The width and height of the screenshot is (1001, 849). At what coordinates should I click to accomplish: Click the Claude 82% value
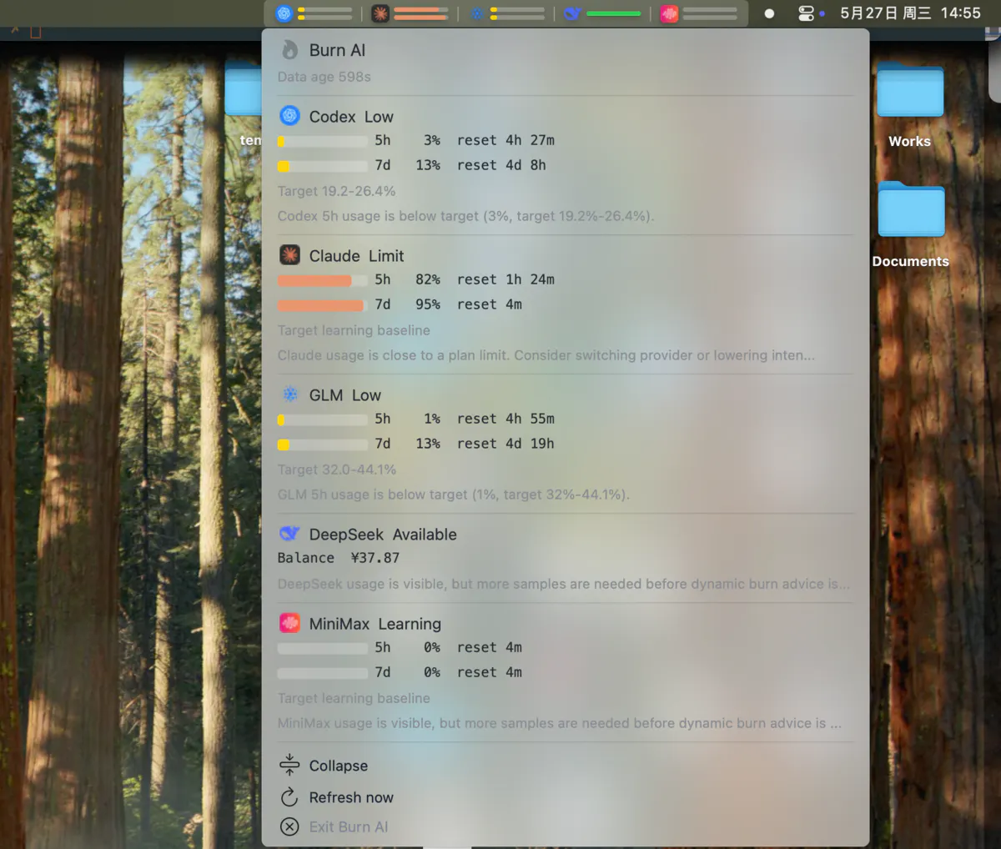tap(428, 279)
